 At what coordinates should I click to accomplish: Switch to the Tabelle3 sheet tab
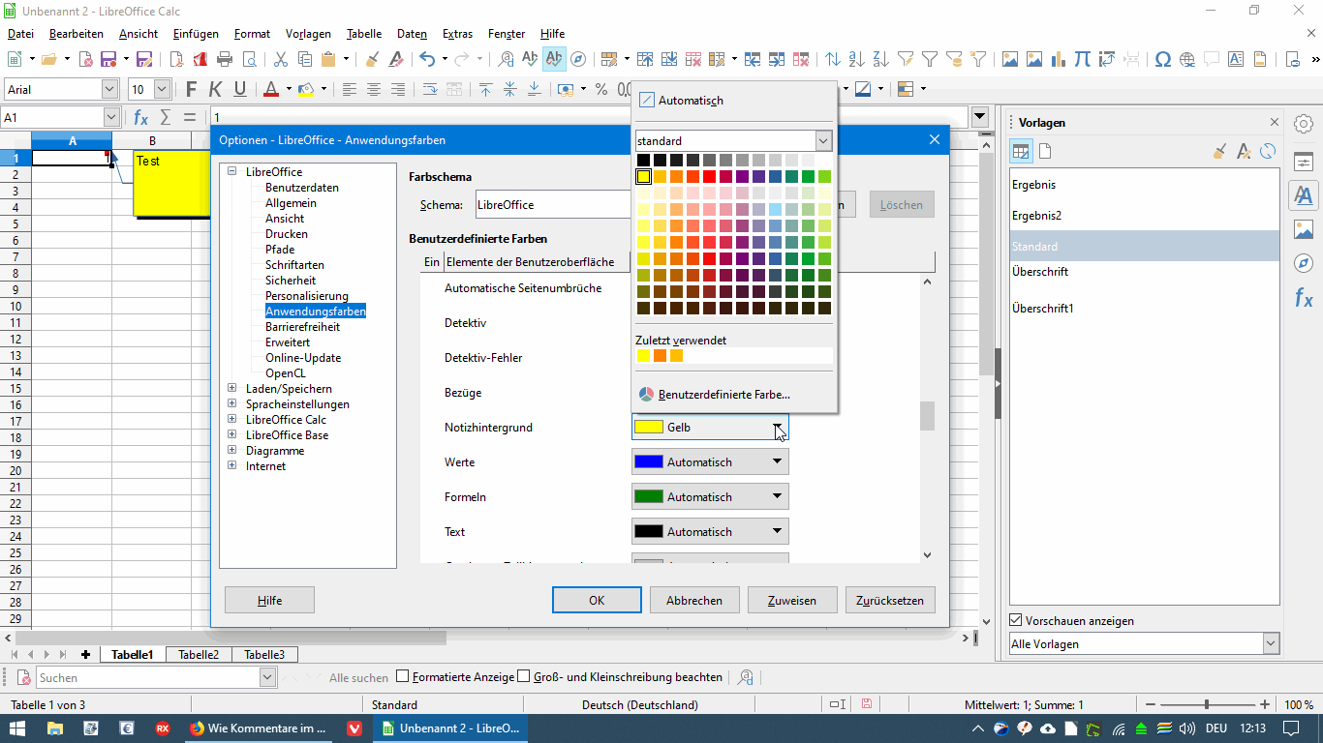[264, 655]
